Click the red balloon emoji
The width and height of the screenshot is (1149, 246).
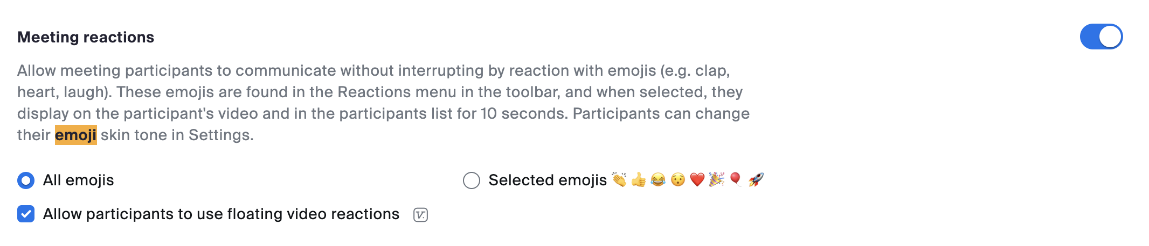[736, 180]
